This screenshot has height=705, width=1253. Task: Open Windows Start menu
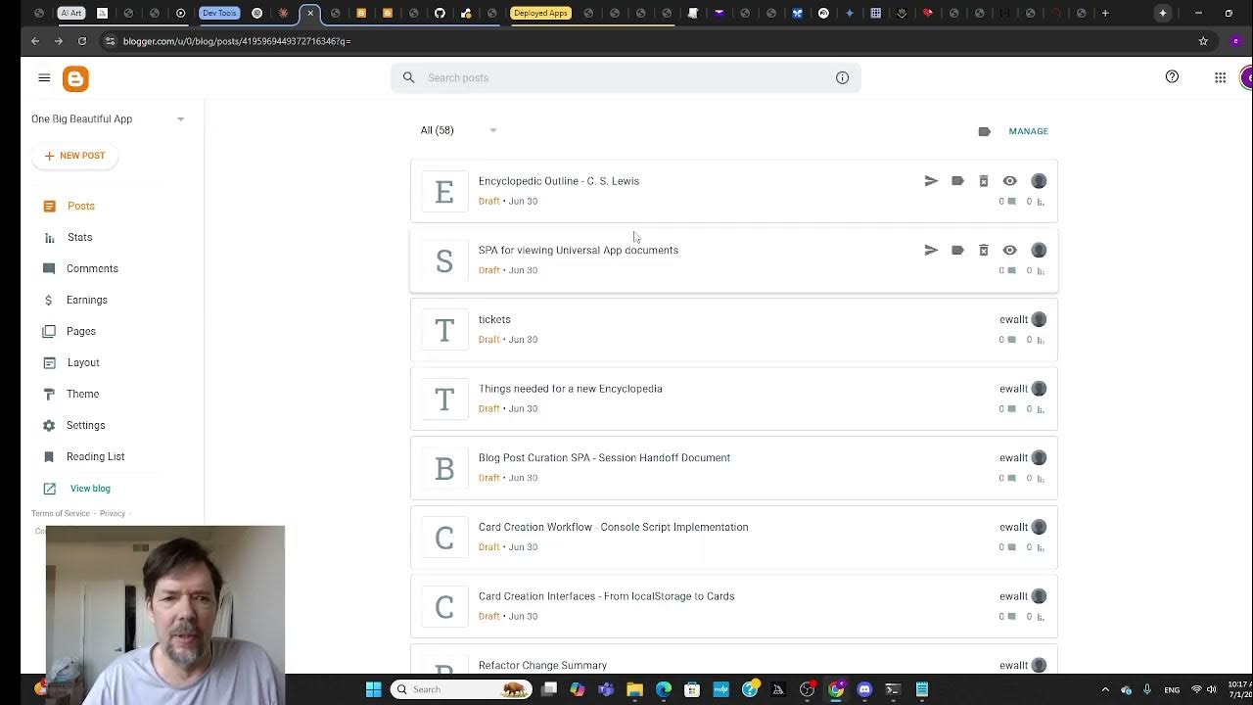click(373, 689)
